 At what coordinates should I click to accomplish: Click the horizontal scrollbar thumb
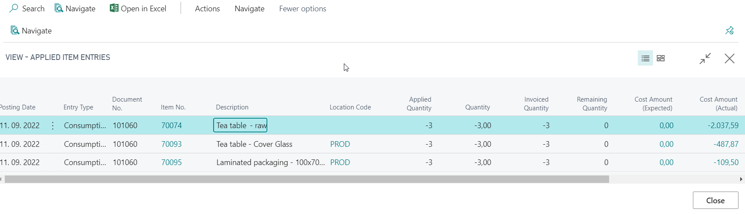(x=307, y=179)
